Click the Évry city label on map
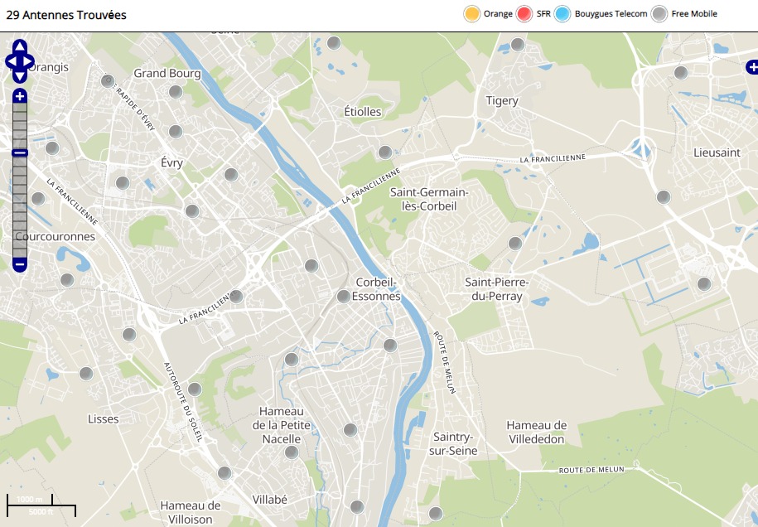 pos(171,163)
